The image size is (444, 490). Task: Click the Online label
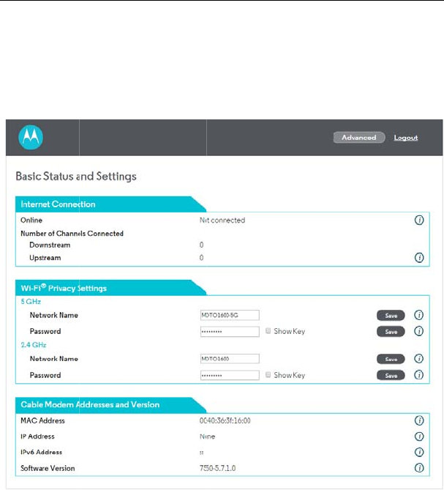pos(31,220)
